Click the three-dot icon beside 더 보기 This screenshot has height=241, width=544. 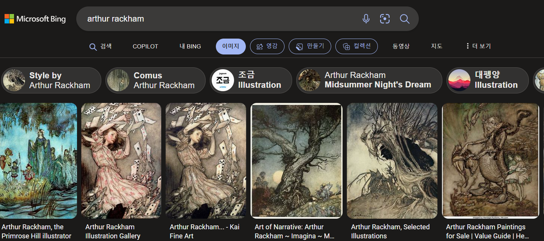468,46
